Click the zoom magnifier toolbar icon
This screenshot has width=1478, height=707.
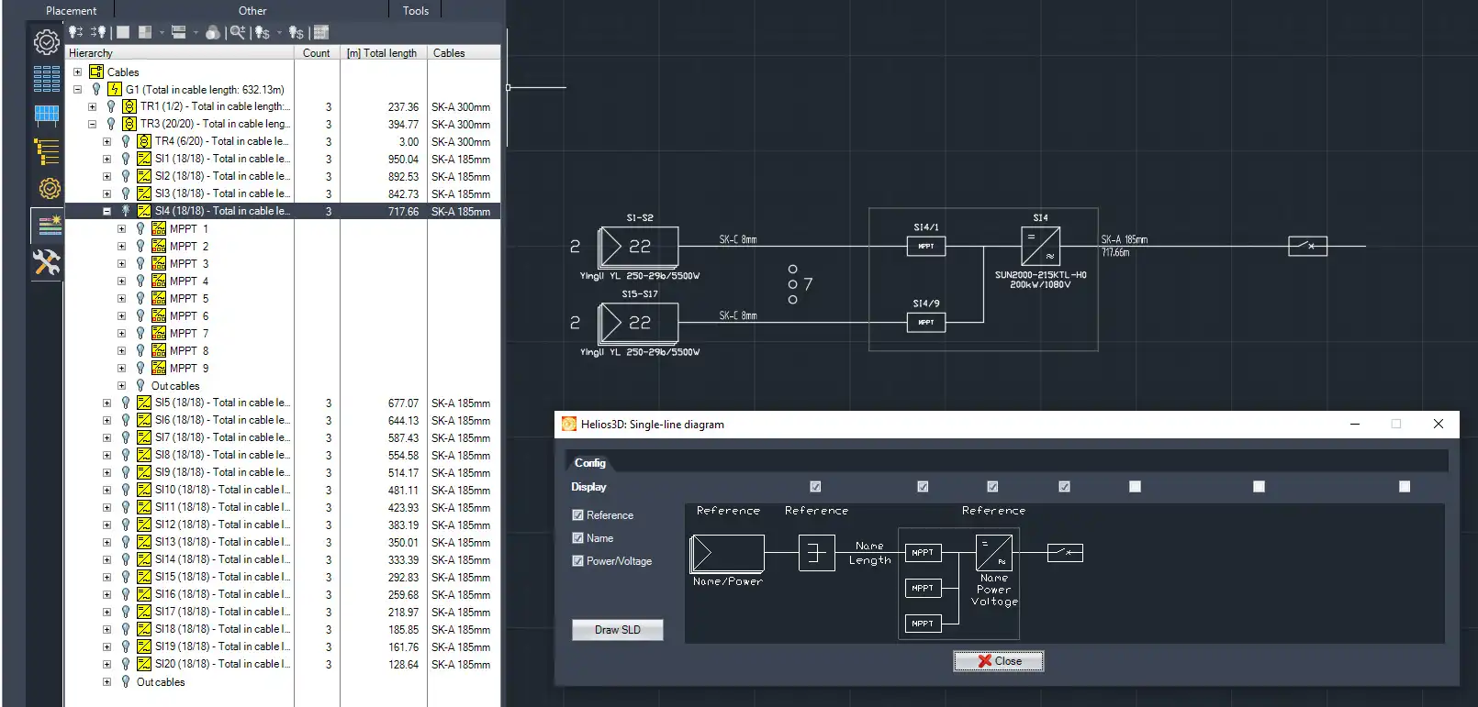coord(237,32)
